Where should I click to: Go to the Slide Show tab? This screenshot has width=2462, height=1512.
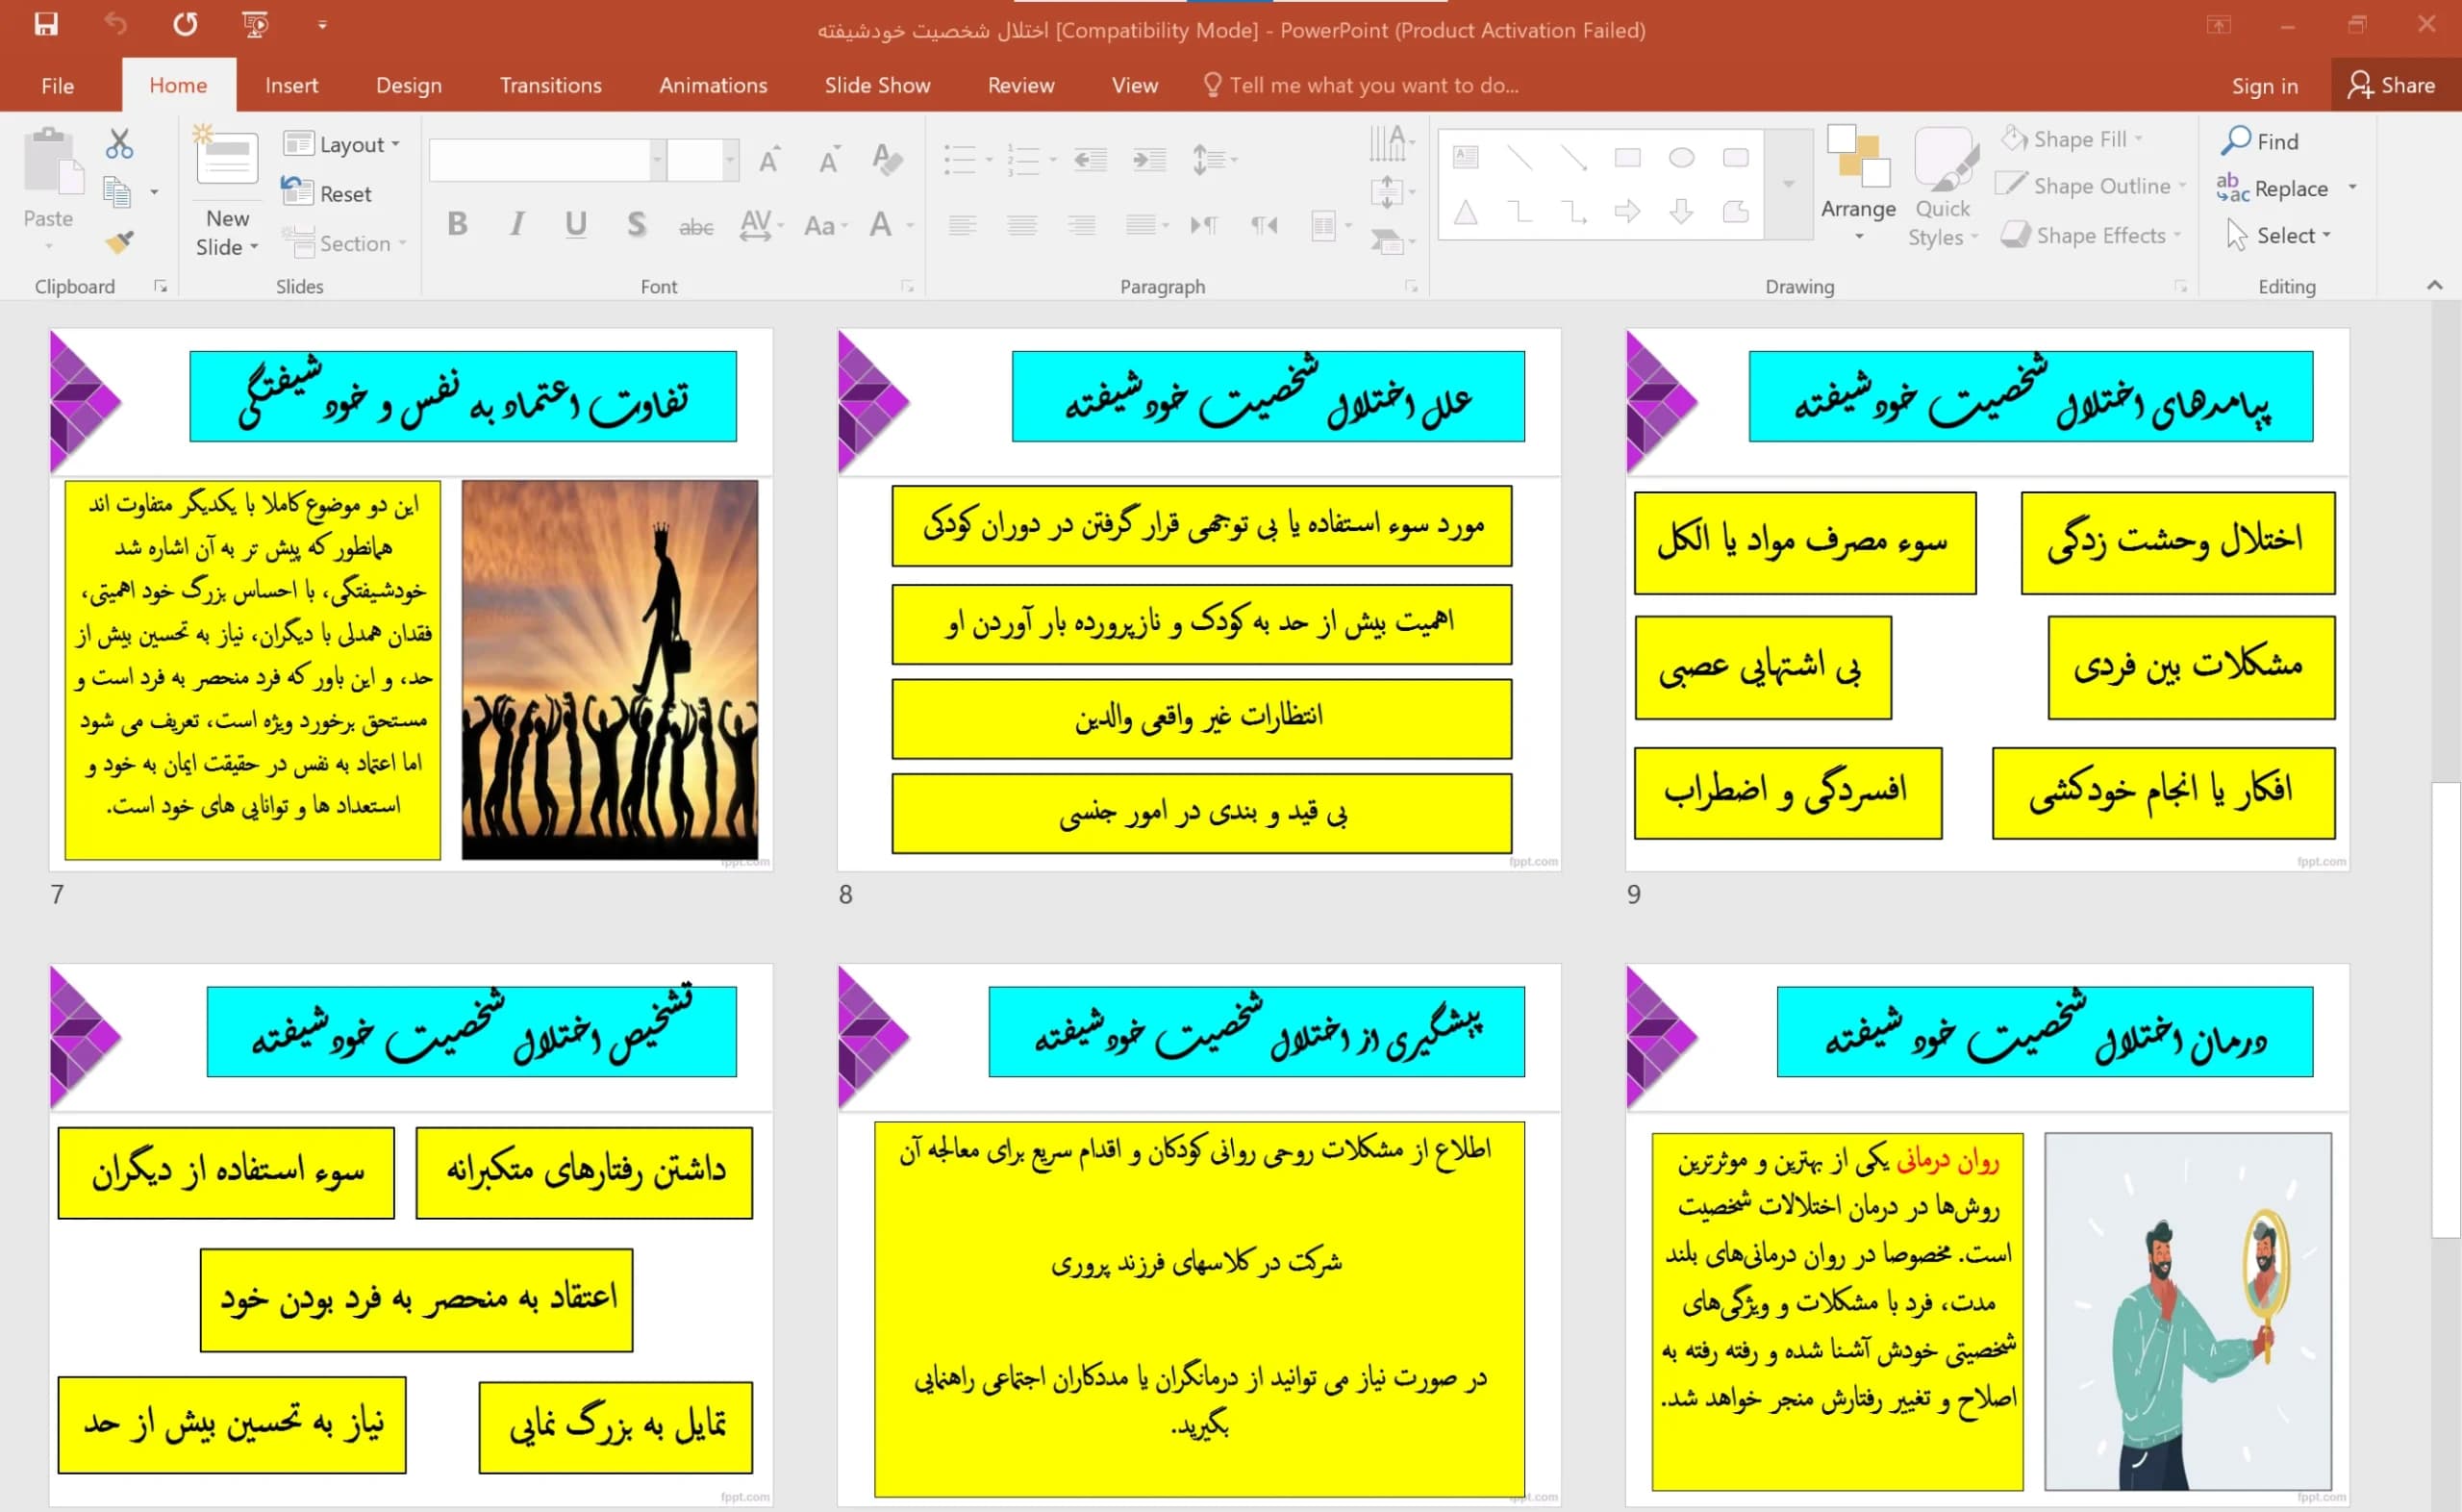878,85
